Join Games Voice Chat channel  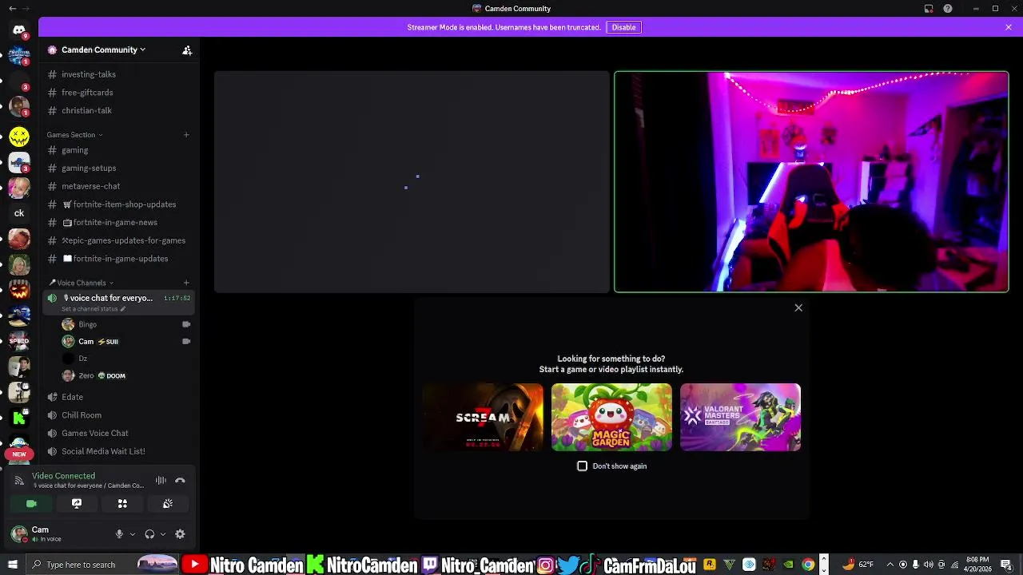(x=120, y=434)
